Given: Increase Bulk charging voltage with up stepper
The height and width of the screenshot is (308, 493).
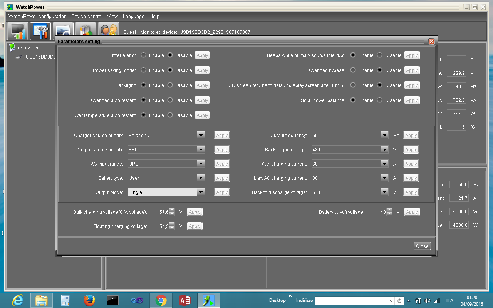Looking at the screenshot, I should [172, 210].
